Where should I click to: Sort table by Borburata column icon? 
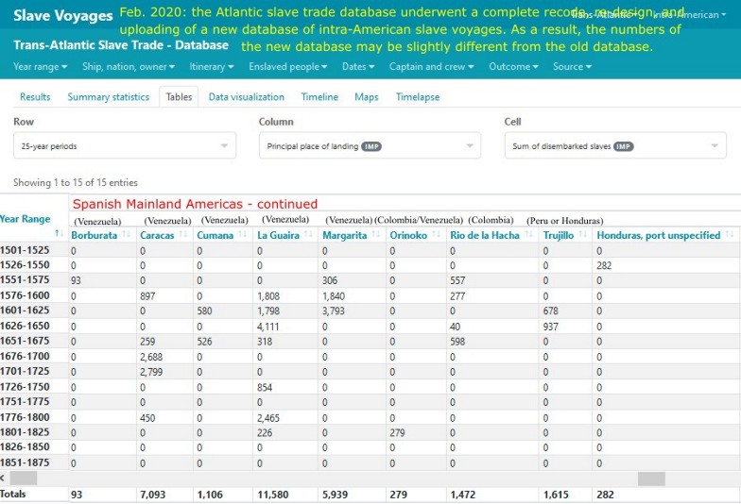pyautogui.click(x=129, y=235)
